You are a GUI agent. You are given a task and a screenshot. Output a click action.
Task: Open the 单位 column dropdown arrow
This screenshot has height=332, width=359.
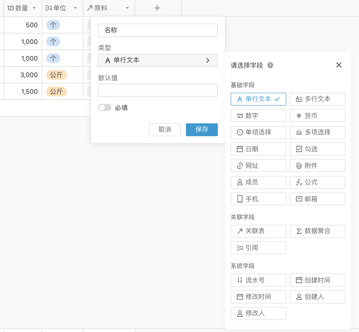point(75,8)
